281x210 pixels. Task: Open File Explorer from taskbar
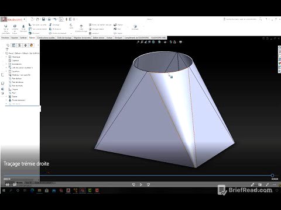[x=39, y=190]
